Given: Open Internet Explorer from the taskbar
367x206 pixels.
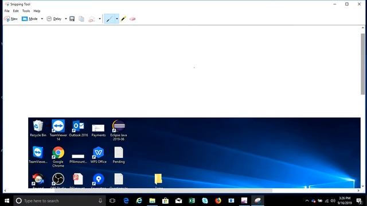Looking at the screenshot, I should point(139,201).
